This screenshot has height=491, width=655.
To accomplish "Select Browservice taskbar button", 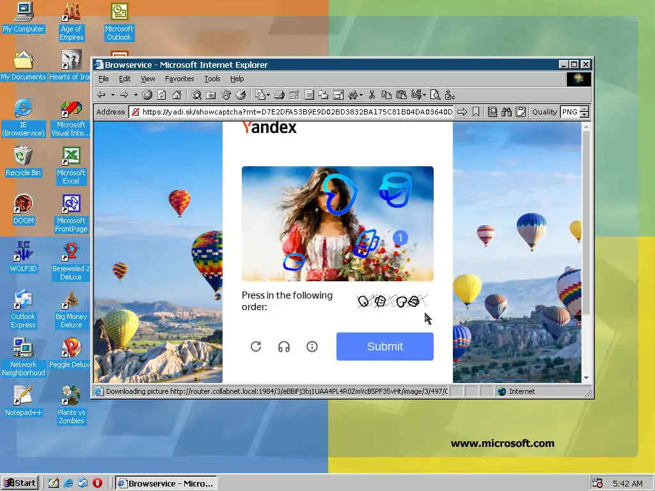I will tap(166, 483).
